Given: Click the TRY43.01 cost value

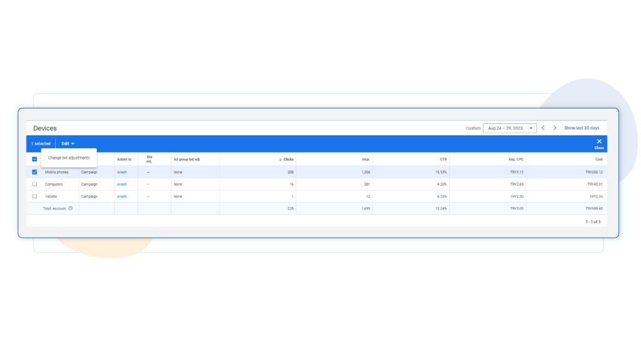Looking at the screenshot, I should click(x=595, y=184).
